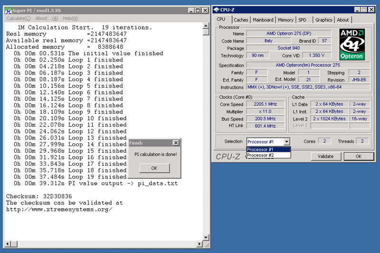
Task: Click the Brand ID value '57'
Action: coord(324,41)
